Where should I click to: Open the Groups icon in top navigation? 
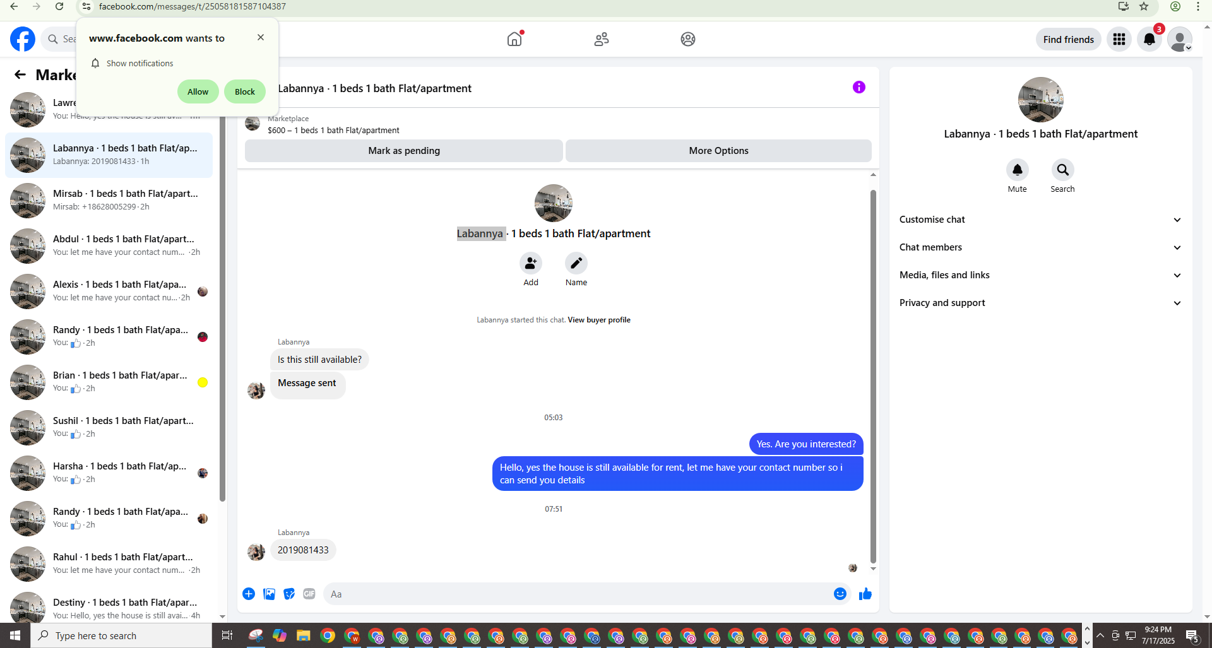(688, 39)
